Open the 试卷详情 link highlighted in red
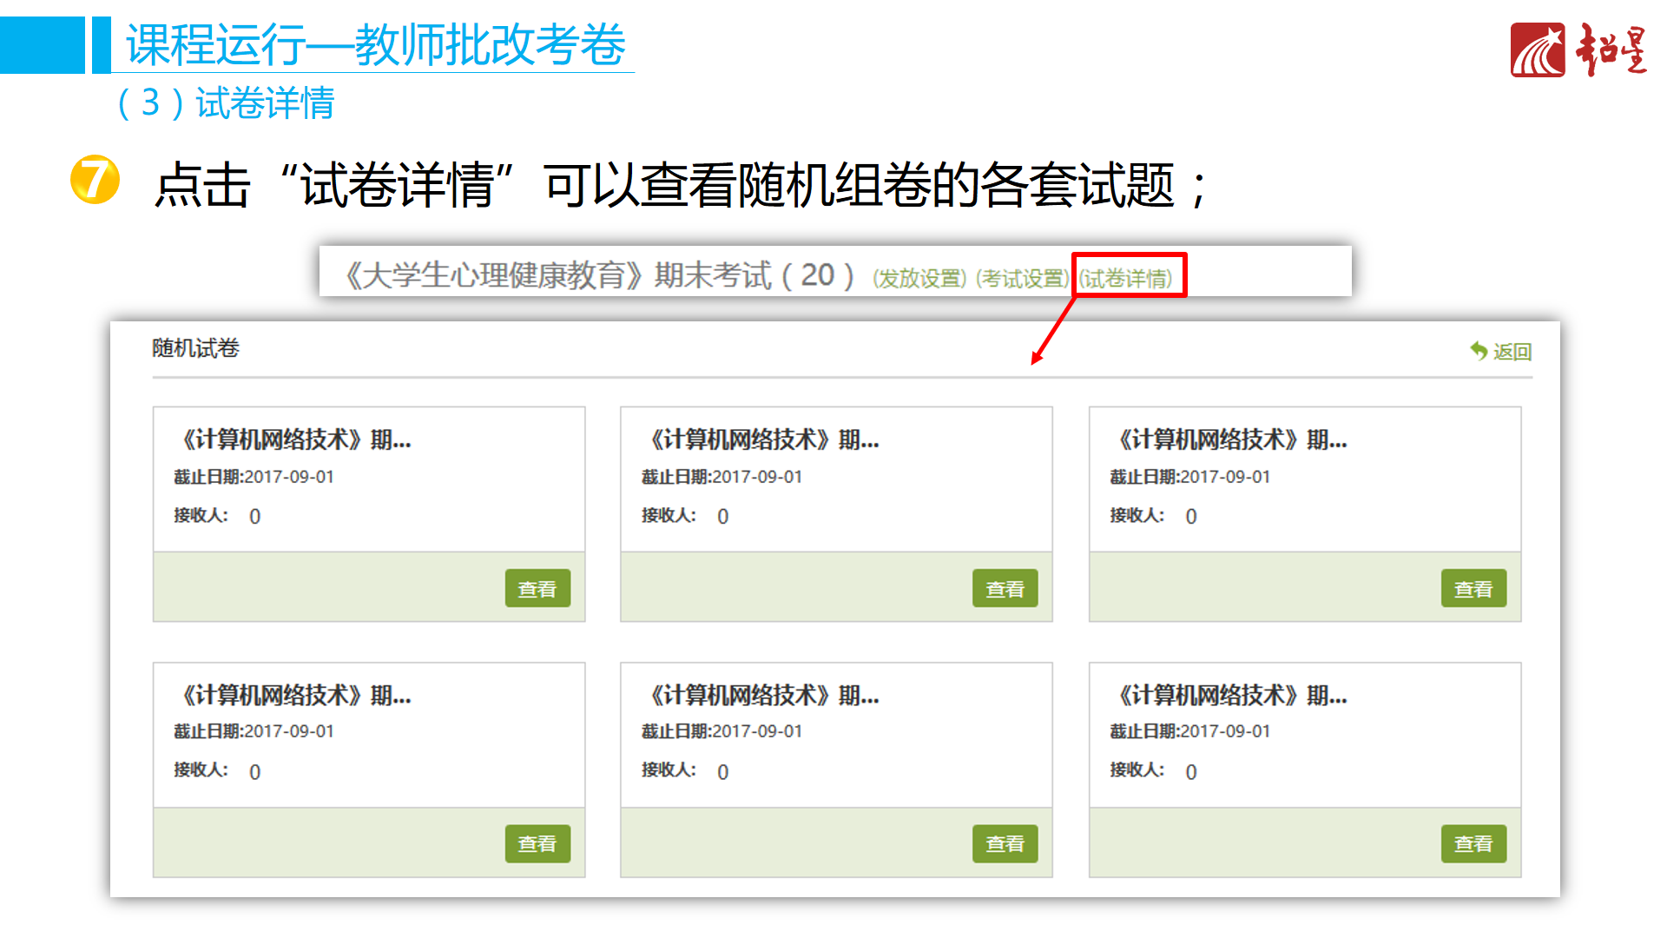Image resolution: width=1667 pixels, height=938 pixels. [1125, 278]
